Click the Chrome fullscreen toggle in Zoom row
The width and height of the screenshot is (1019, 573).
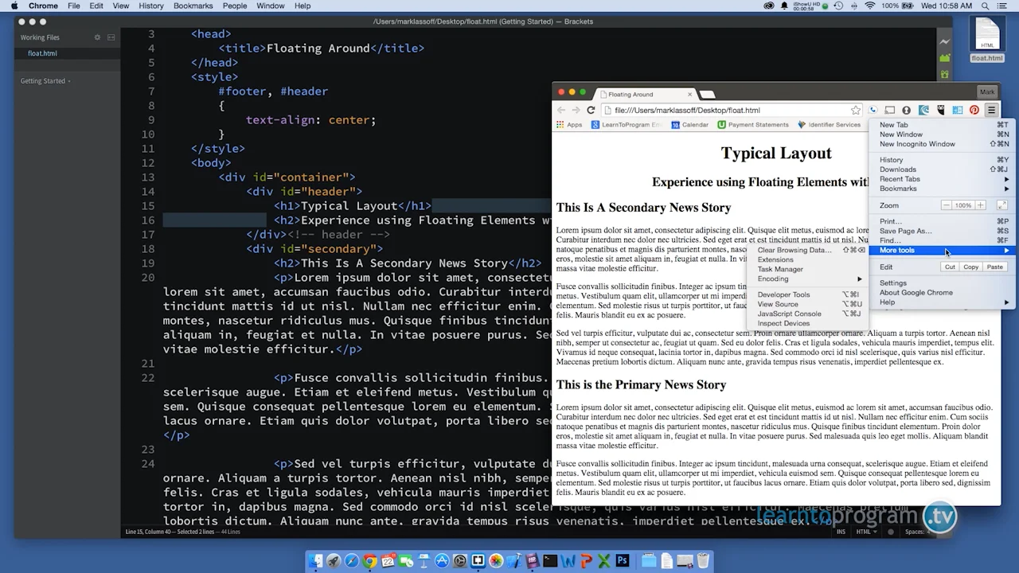point(1002,205)
